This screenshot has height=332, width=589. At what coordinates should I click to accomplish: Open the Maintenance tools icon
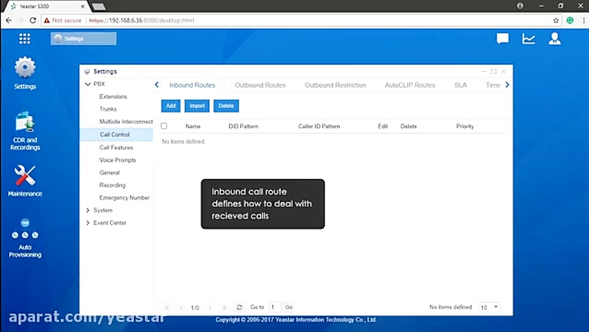coord(25,176)
